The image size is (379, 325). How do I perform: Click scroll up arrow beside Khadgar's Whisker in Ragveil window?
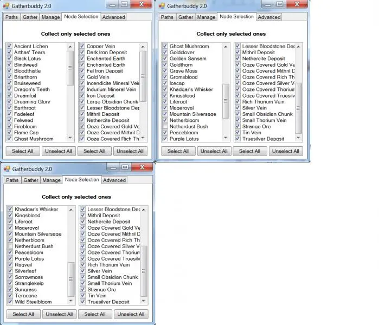71,210
